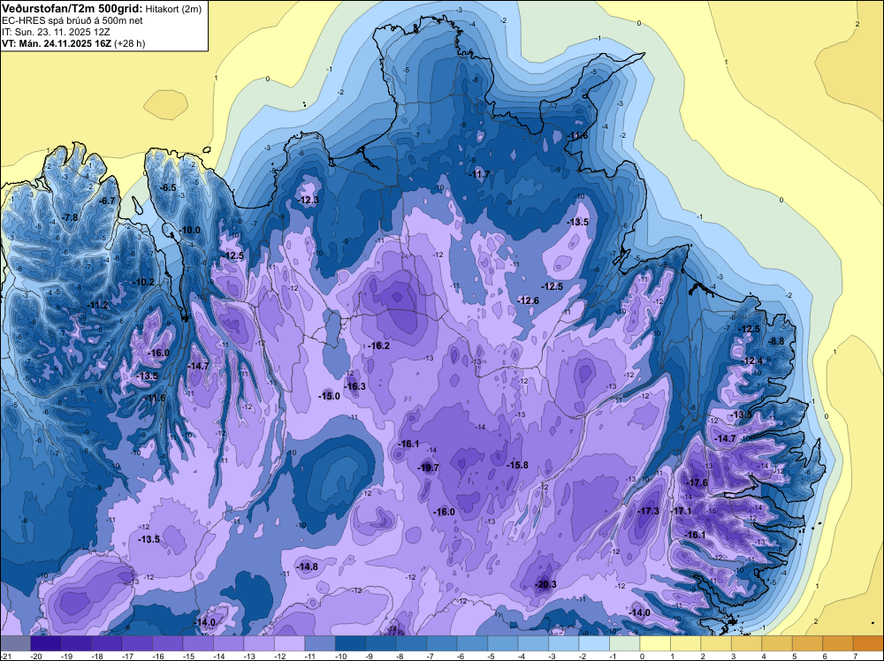Click the -16.0 label in the Westfjords
The width and height of the screenshot is (884, 661).
click(158, 353)
